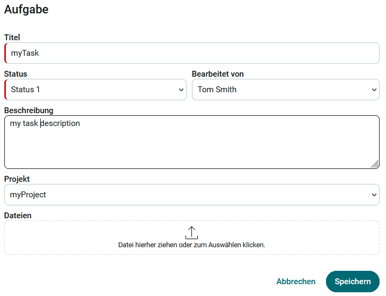The height and width of the screenshot is (296, 386).
Task: Open the Status dropdown showing Status 1
Action: [x=91, y=90]
